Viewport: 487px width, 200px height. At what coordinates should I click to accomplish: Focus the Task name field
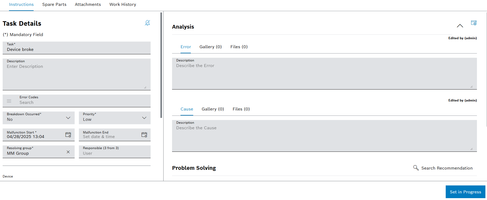pyautogui.click(x=76, y=48)
